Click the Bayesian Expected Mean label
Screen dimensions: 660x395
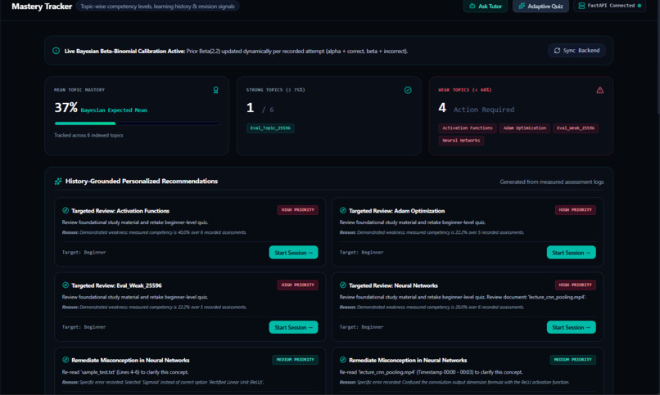pos(114,110)
